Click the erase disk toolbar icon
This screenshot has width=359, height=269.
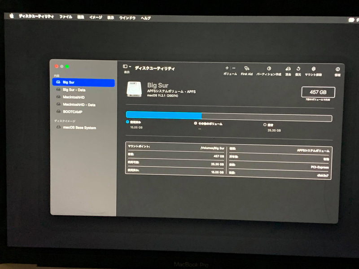[x=288, y=69]
